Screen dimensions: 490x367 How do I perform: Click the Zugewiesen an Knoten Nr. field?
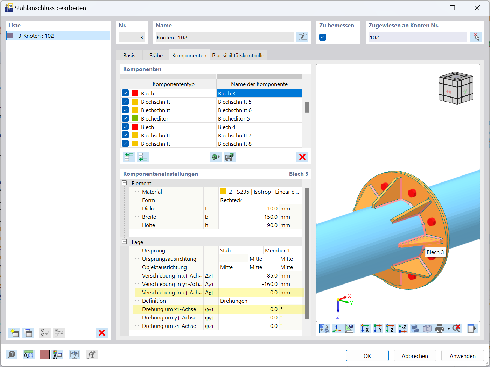(418, 37)
